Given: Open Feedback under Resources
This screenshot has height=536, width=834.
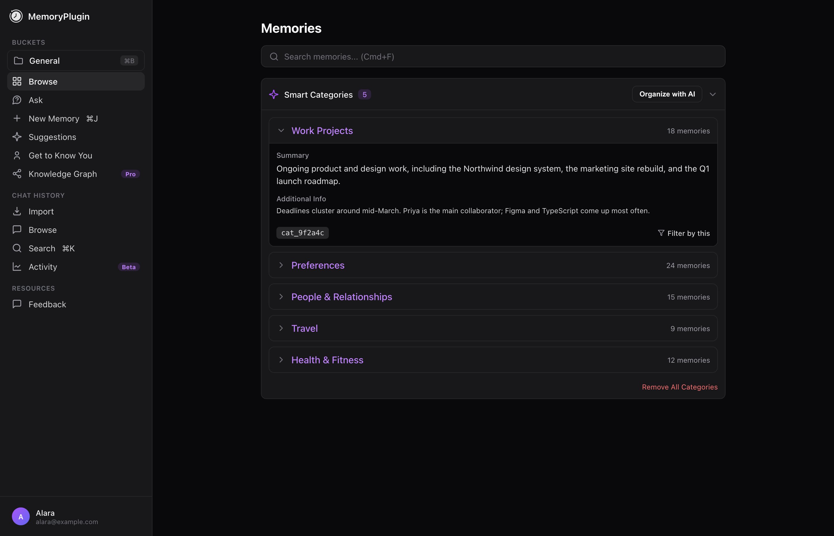Looking at the screenshot, I should pyautogui.click(x=76, y=304).
